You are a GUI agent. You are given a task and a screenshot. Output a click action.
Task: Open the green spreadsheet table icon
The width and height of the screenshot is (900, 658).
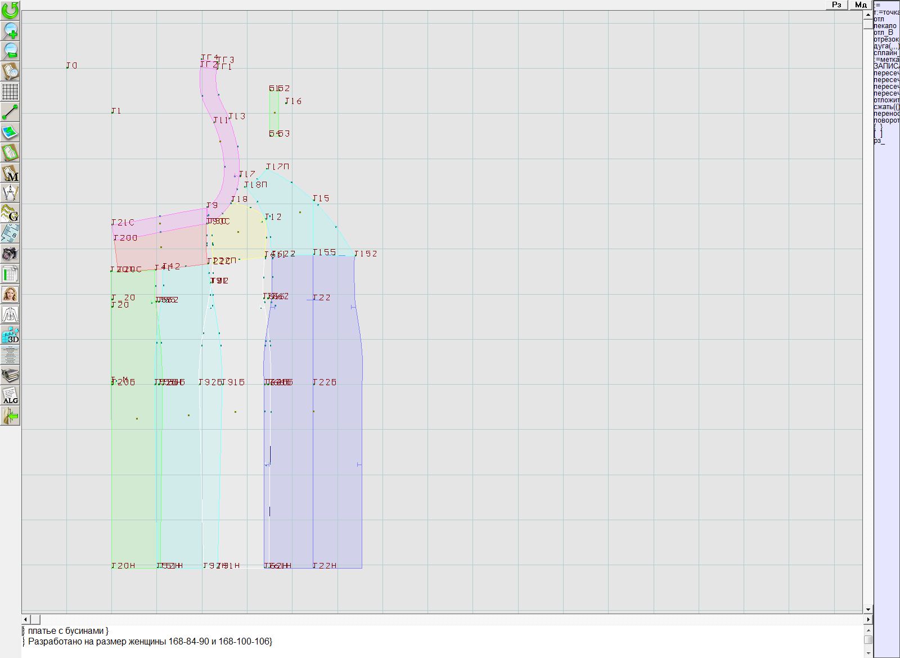10,274
